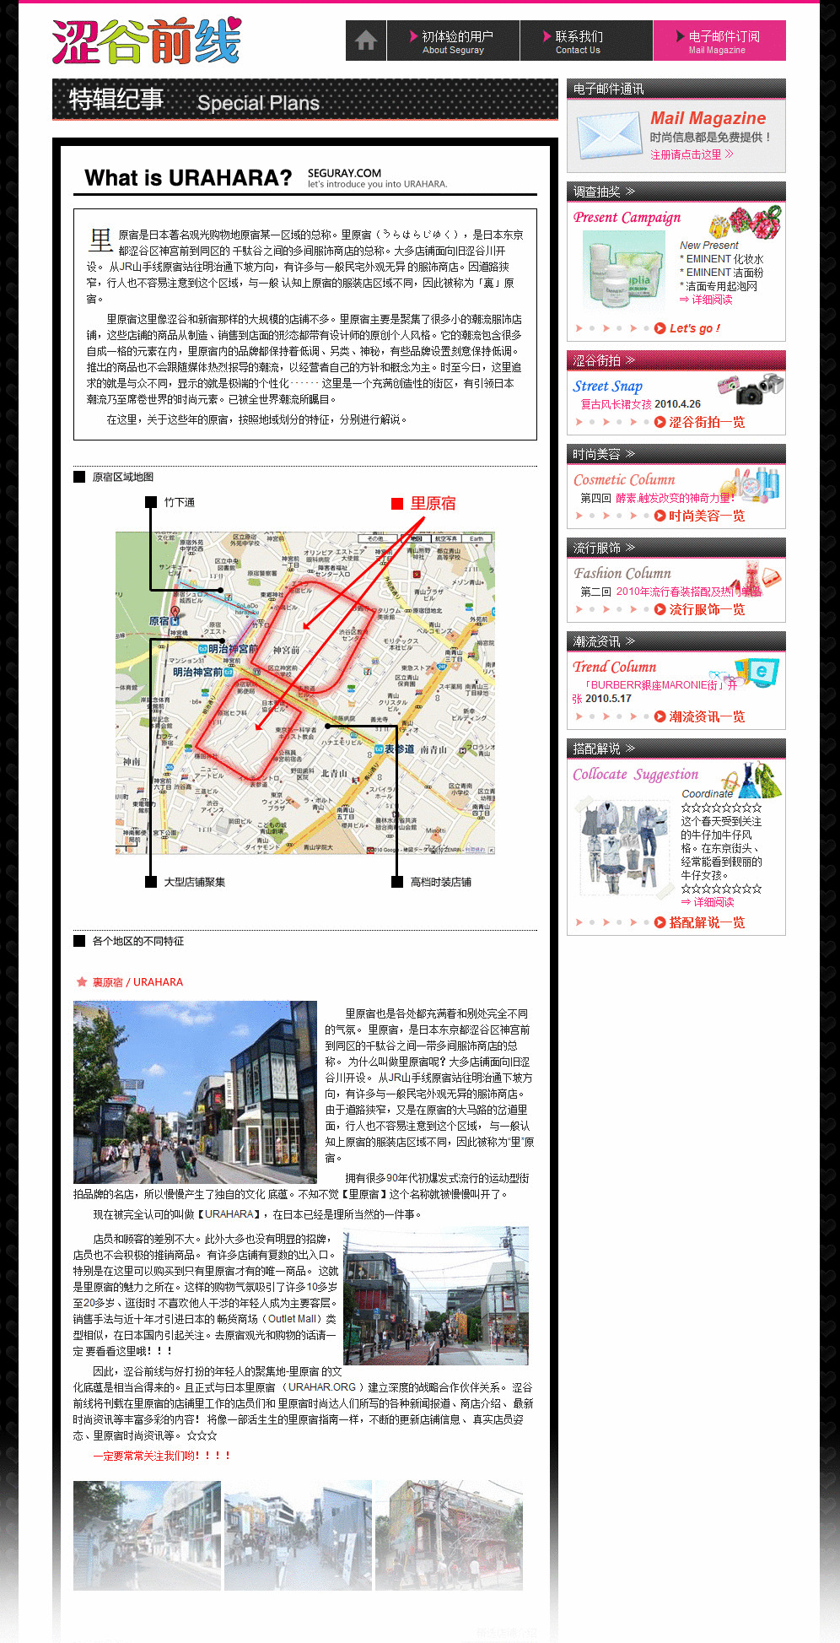Screen dimensions: 840x1643
Task: Expand the 涩谷街拍 section header
Action: [676, 360]
